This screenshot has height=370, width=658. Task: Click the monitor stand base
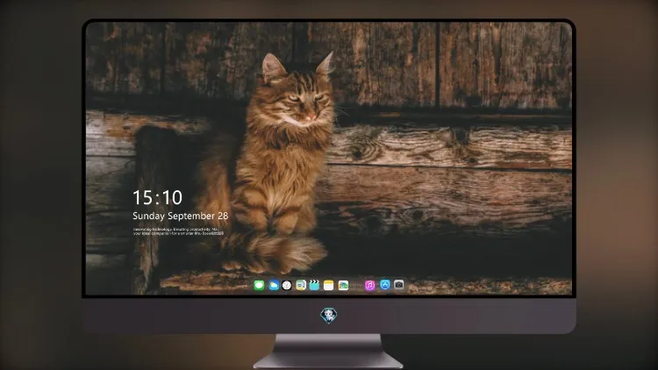coord(328,352)
